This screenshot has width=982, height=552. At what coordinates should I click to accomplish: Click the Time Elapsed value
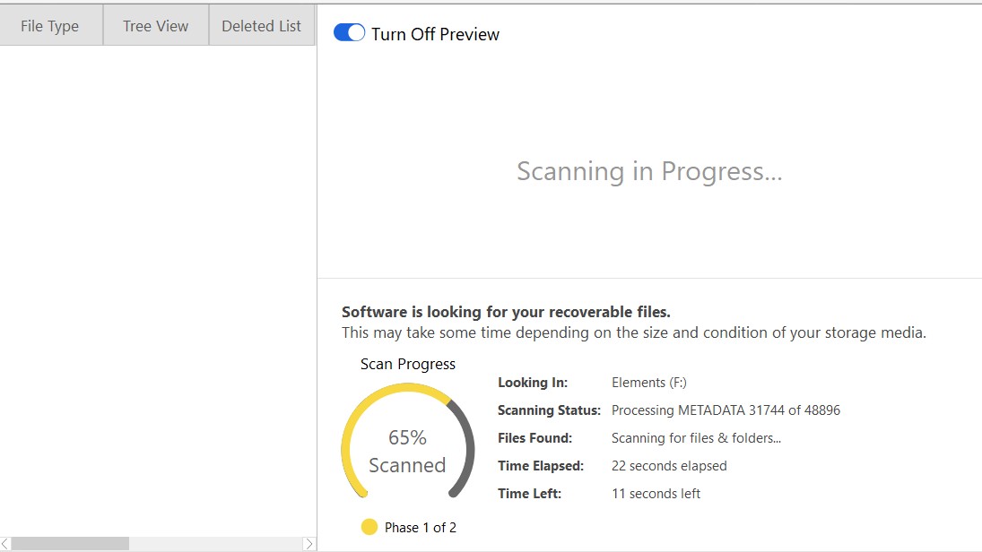[668, 465]
